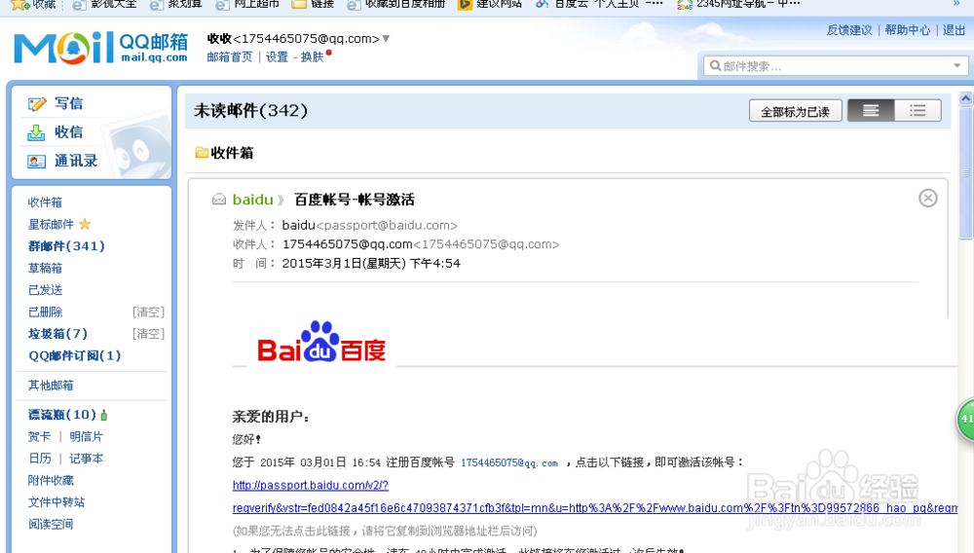974x553 pixels.
Task: Open 漂流瓶(10)
Action: pyautogui.click(x=62, y=415)
